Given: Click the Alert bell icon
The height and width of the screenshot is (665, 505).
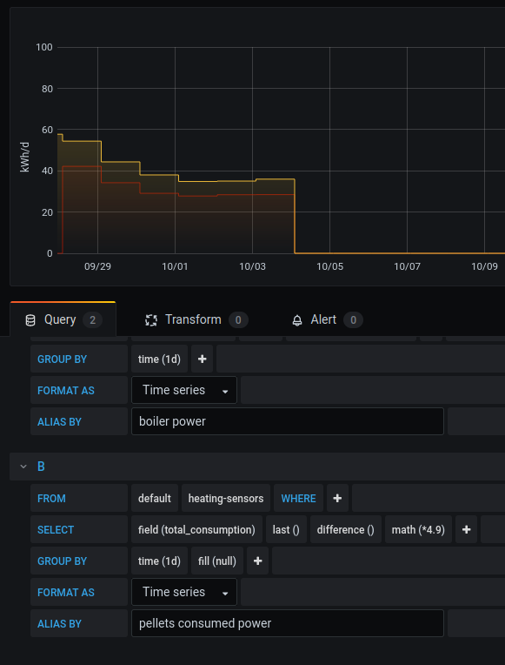Looking at the screenshot, I should pos(297,320).
